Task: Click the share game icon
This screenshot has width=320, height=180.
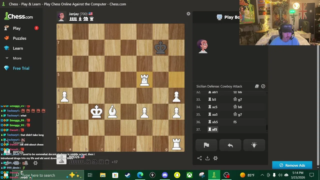Action: 199,158
